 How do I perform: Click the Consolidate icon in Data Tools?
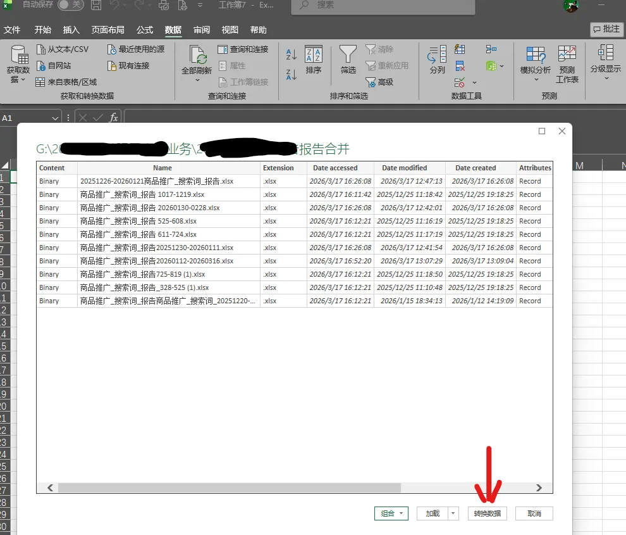(491, 49)
